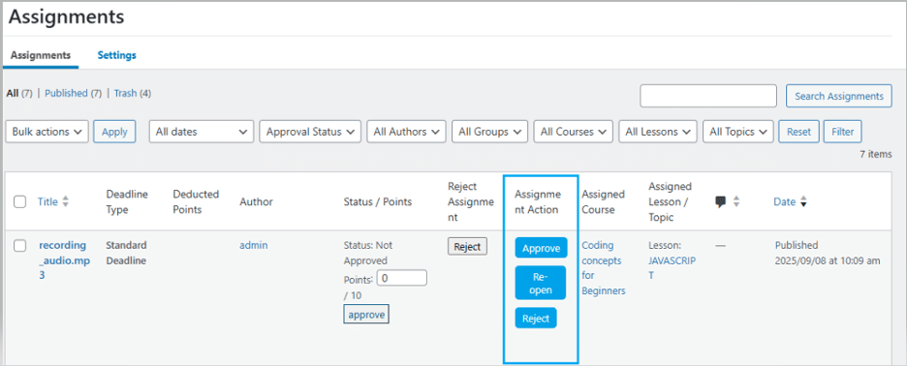Open the JAVASCRIPT lesson link
Screen dimensions: 907x366
(x=672, y=267)
